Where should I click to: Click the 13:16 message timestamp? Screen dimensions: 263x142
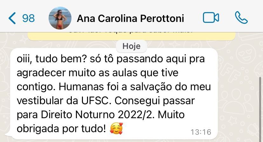click(201, 132)
